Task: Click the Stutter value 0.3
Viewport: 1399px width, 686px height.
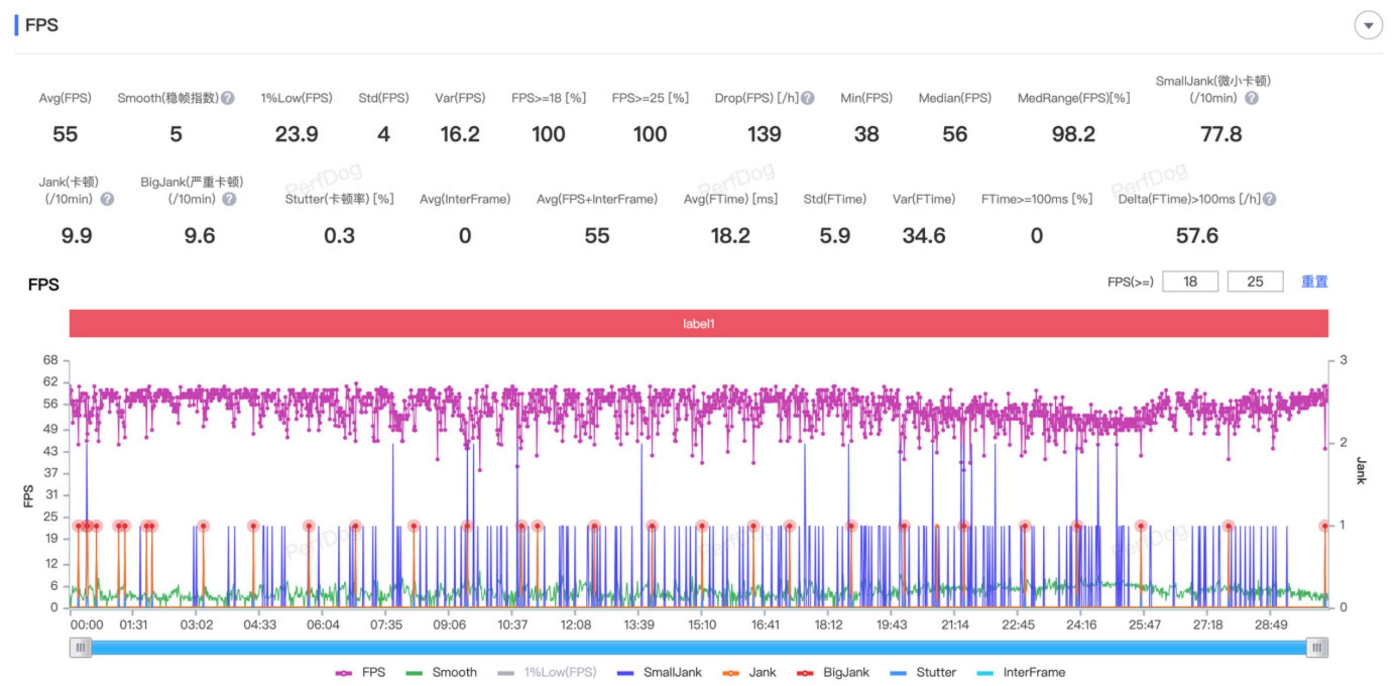Action: [339, 236]
